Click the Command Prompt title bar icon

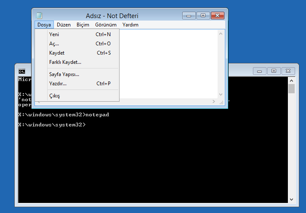click(22, 71)
